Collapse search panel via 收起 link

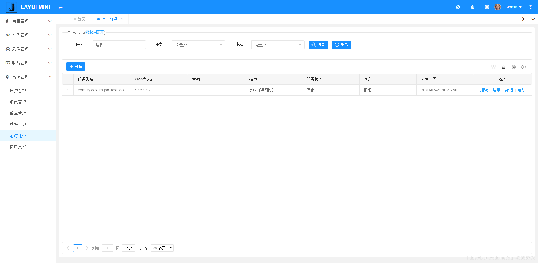(90, 32)
